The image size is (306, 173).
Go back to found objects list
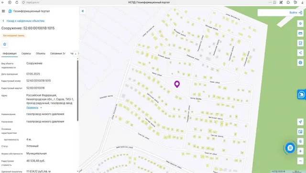coord(23,21)
